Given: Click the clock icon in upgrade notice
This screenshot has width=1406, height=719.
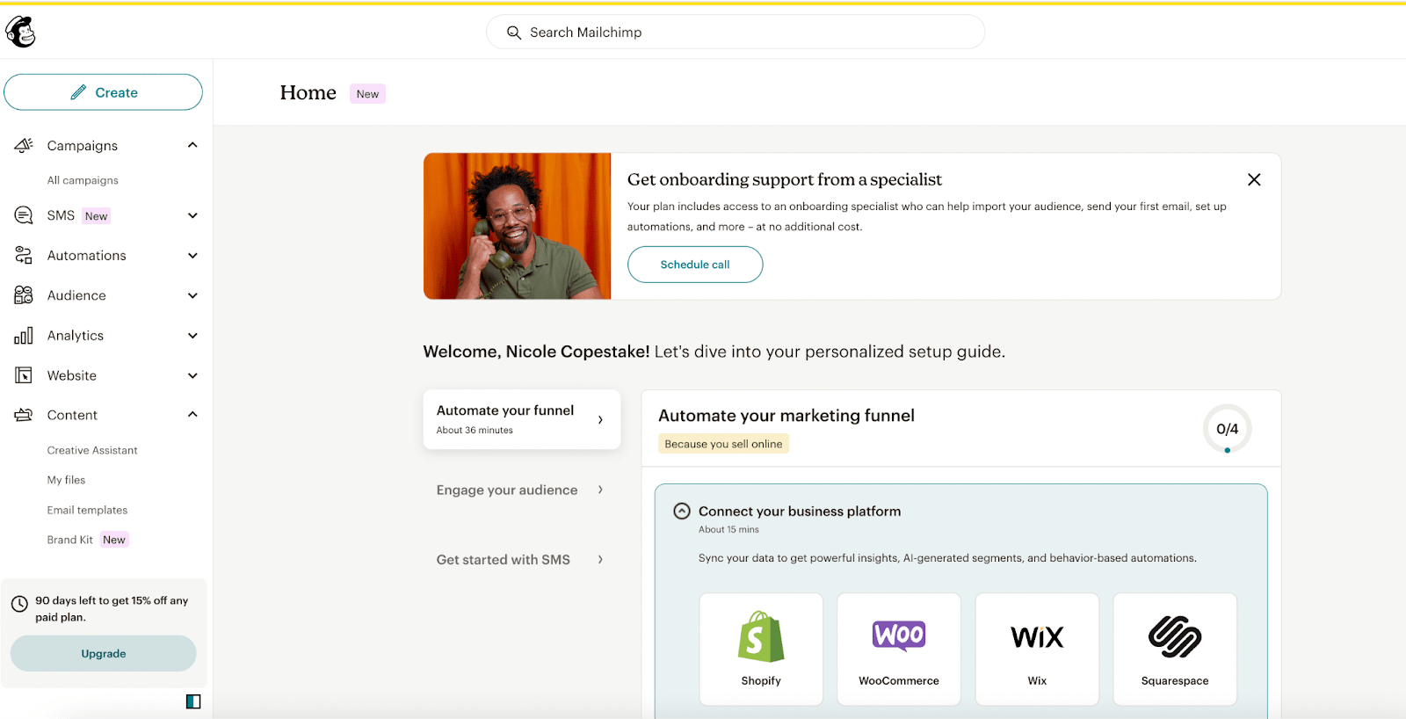Looking at the screenshot, I should tap(19, 605).
